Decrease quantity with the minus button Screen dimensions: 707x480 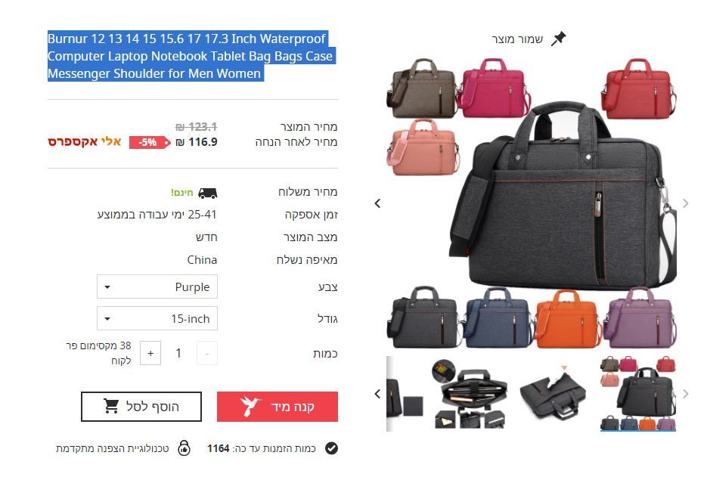coord(207,353)
